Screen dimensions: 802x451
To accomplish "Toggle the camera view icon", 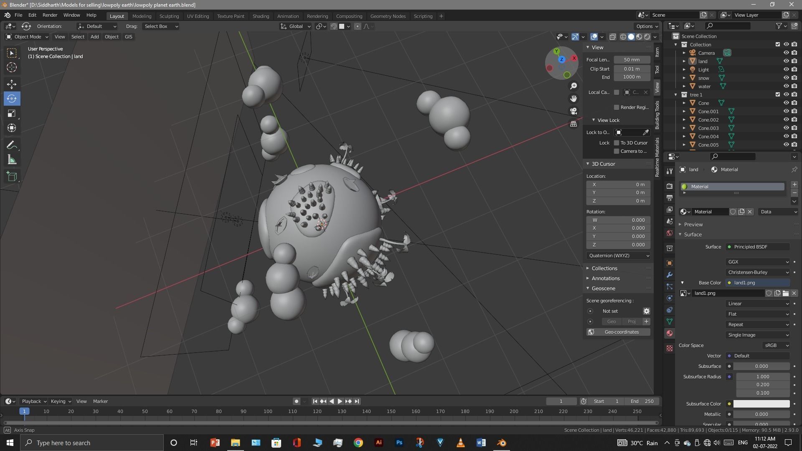I will (574, 111).
